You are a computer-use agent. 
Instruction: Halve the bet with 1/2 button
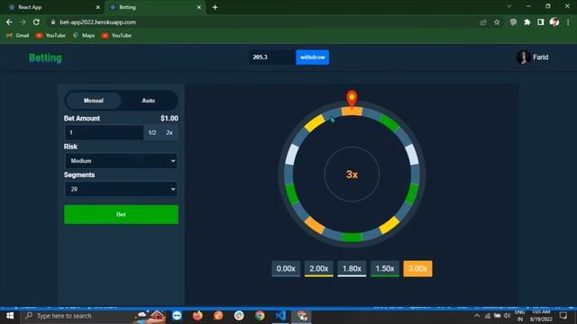152,132
